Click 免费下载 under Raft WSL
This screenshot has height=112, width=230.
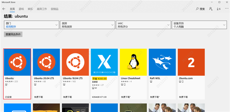click(x=155, y=97)
